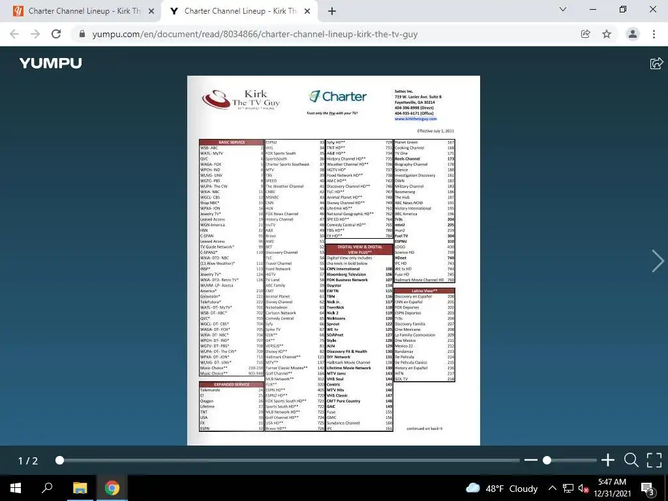Click the browser back arrow
This screenshot has height=501, width=668.
14,34
